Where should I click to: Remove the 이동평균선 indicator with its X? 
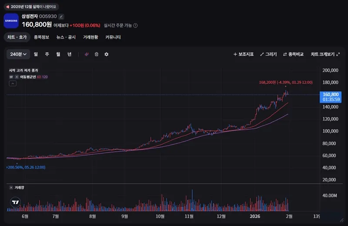17,77
